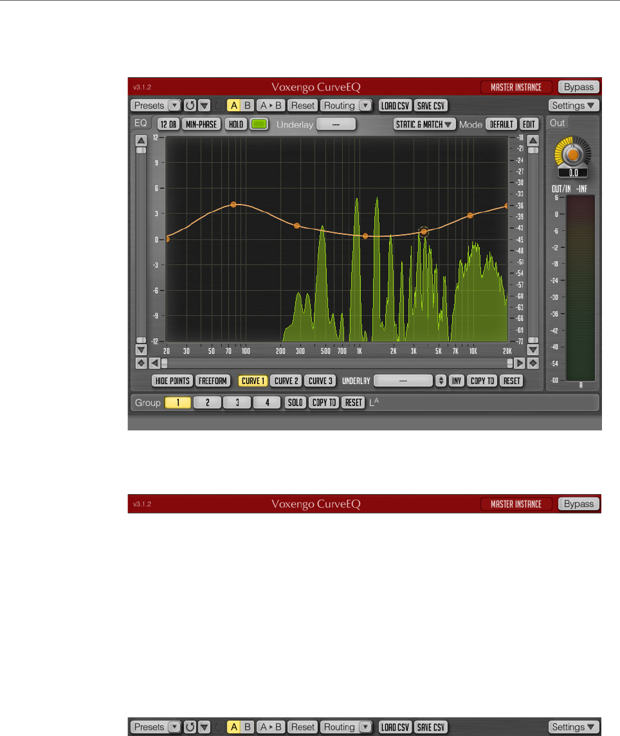Click the frequency scroll right arrow
Screen dimensions: 620x736
tap(520, 363)
